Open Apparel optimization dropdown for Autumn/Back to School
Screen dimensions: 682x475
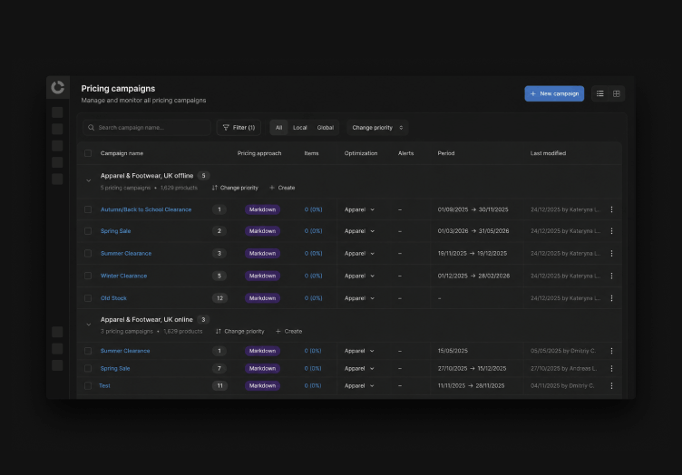click(x=359, y=209)
